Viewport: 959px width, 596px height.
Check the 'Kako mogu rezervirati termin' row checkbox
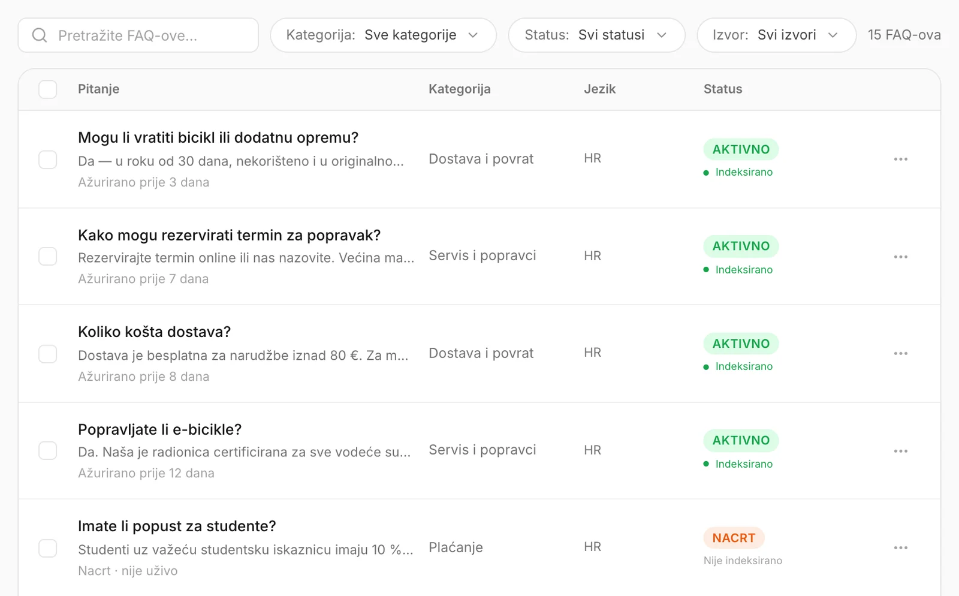point(48,257)
